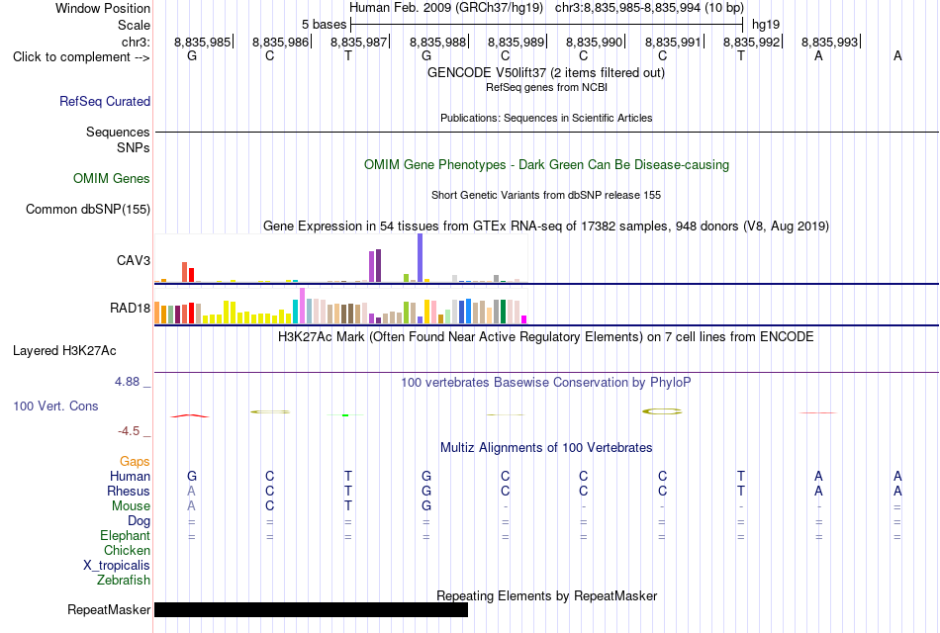Screen dimensions: 940x633
Task: Open 'Multiz Alignments of 100 Vertebrates' title
Action: (546, 448)
